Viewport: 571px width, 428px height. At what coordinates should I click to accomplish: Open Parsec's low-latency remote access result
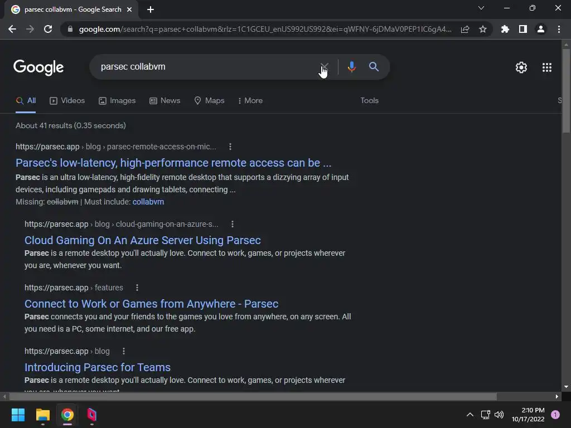[x=173, y=163]
